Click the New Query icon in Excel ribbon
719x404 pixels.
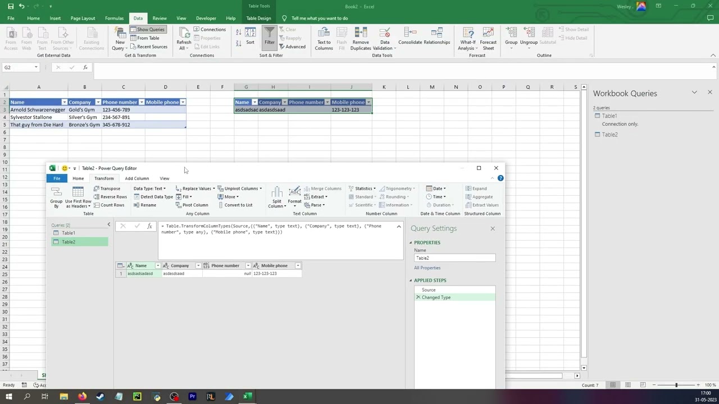120,39
